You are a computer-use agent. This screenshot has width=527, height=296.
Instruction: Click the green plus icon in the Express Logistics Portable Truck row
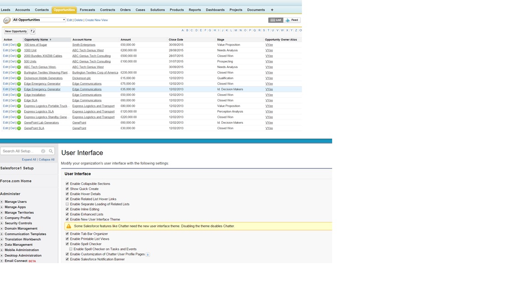(19, 106)
